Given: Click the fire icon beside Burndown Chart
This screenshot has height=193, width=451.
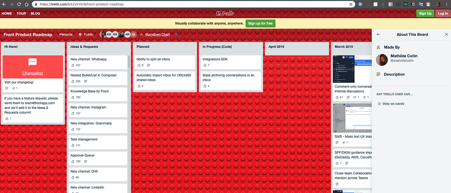Looking at the screenshot, I should pyautogui.click(x=142, y=35).
